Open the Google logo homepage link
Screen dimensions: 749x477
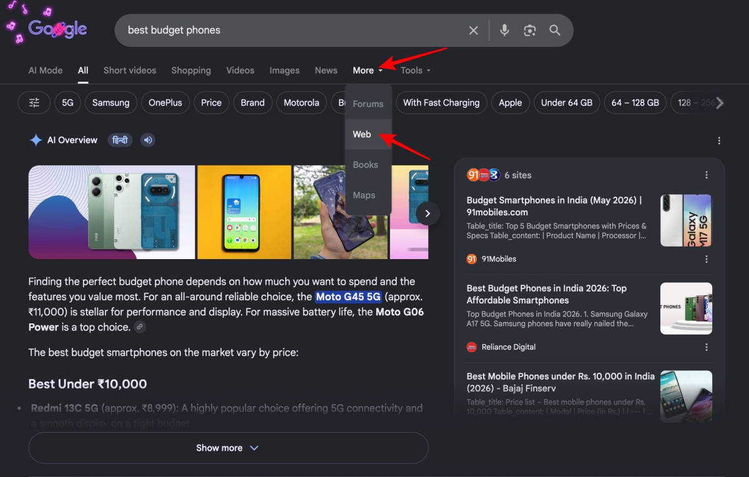pyautogui.click(x=57, y=29)
